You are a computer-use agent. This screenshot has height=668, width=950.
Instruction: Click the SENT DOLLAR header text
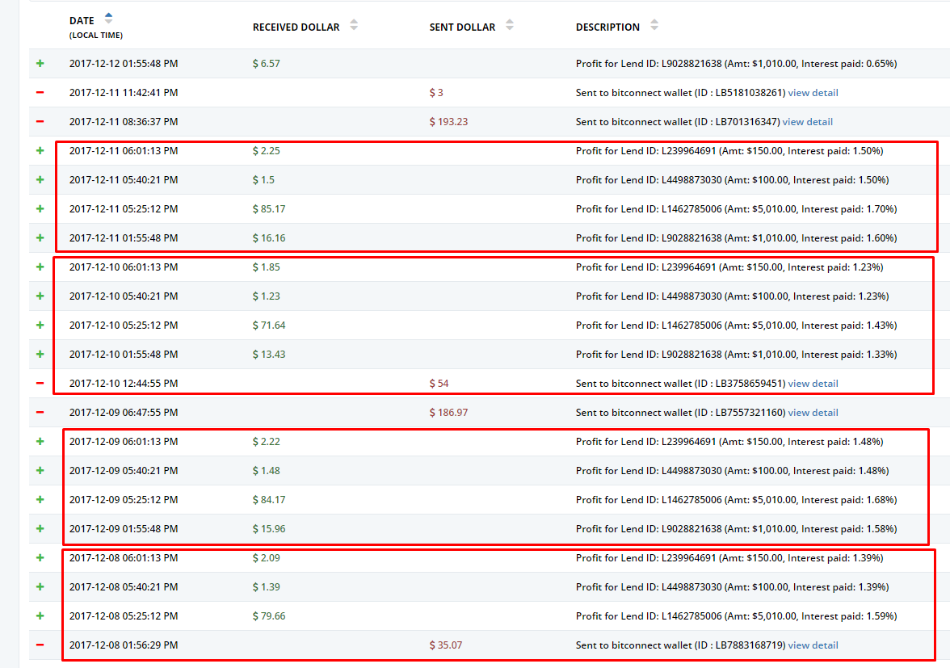point(462,27)
